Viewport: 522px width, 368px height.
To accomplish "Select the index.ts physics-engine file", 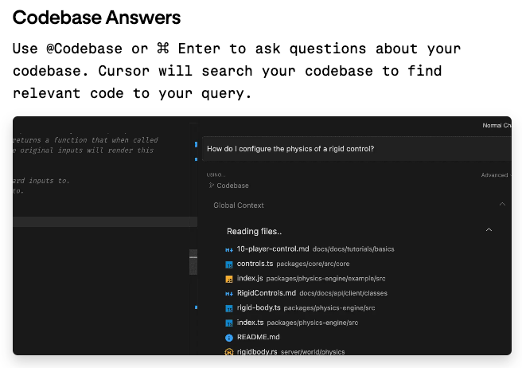I will tap(251, 323).
